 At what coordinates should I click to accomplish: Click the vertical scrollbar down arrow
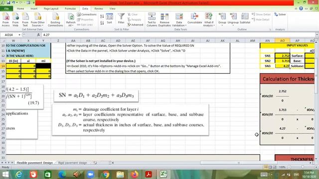pos(316,159)
